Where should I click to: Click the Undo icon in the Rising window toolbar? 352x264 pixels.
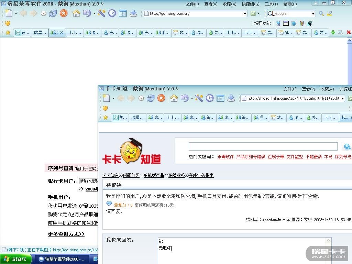point(87,13)
